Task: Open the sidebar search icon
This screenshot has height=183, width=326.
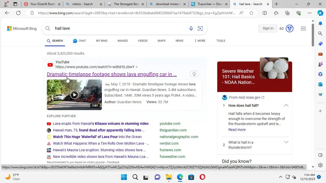Action: coord(320,33)
